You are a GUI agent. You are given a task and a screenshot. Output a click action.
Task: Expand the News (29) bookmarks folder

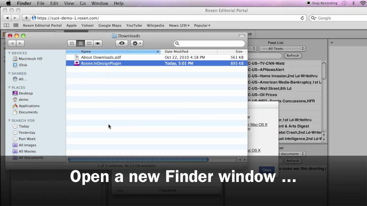179,25
